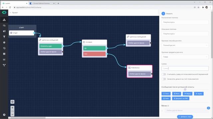This screenshot has height=119, width=213.
Task: Center the canvas with the crosshair button
Action: pos(12,102)
